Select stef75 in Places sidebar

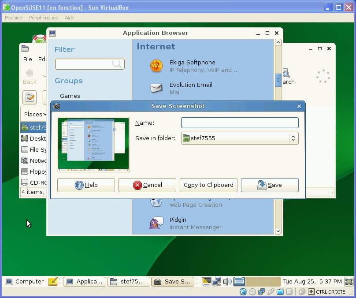click(33, 127)
